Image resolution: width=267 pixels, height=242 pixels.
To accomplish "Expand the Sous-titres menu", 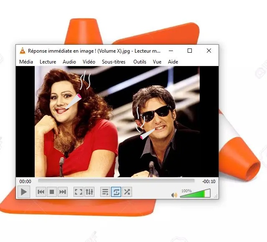I will [114, 61].
